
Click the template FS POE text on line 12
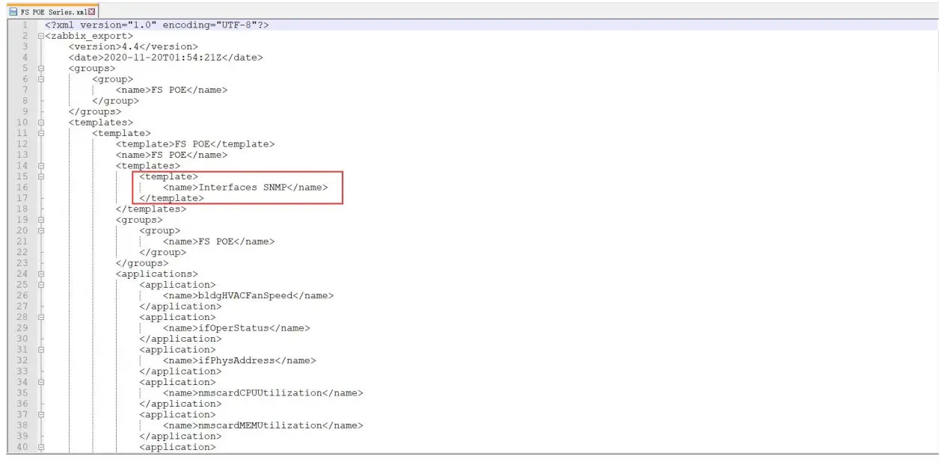tap(195, 144)
